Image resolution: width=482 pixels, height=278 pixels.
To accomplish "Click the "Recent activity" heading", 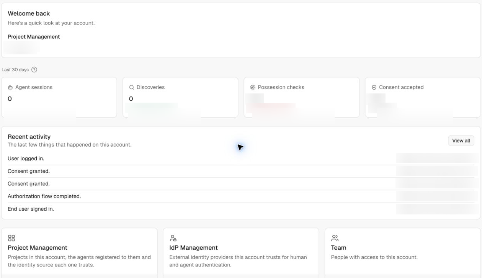I will click(x=29, y=137).
